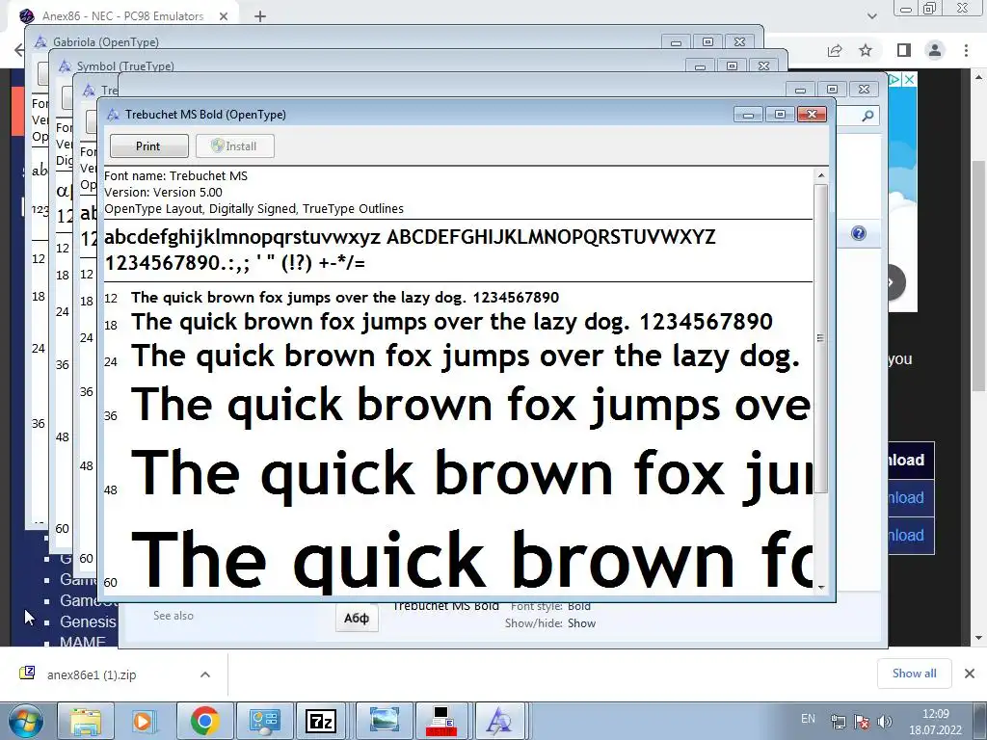Click the font viewer vertical scrollbar thumb
The width and height of the screenshot is (987, 740).
coord(820,338)
